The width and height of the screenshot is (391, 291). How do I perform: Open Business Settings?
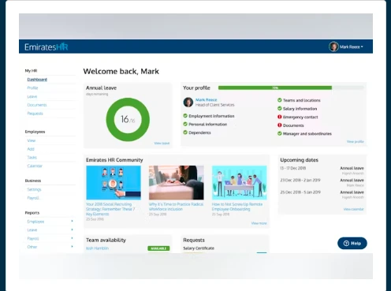click(x=34, y=189)
